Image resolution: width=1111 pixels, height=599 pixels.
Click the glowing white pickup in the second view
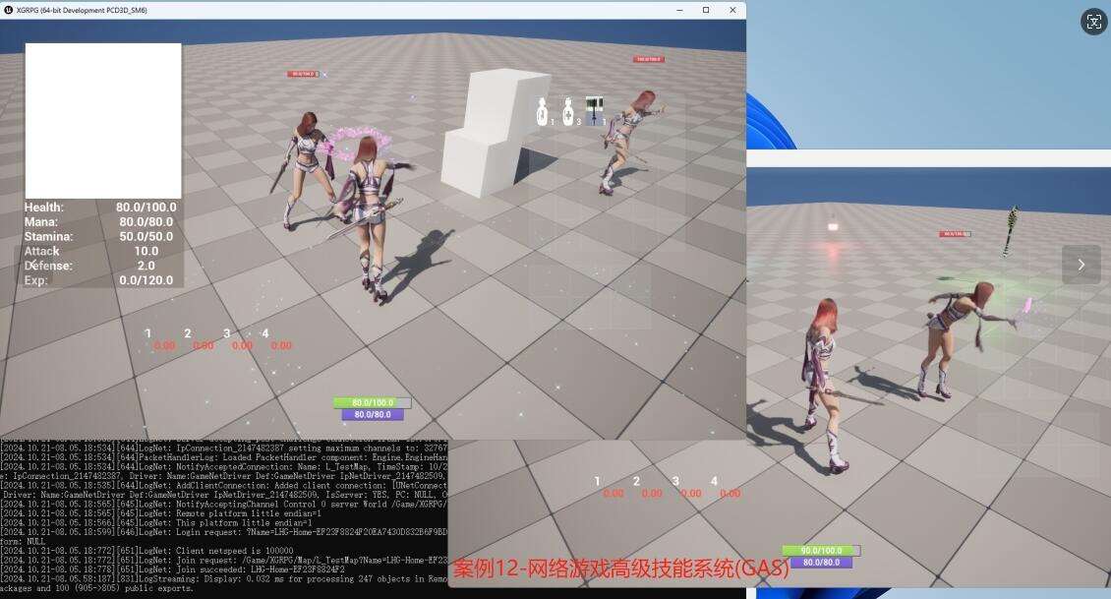pos(833,226)
